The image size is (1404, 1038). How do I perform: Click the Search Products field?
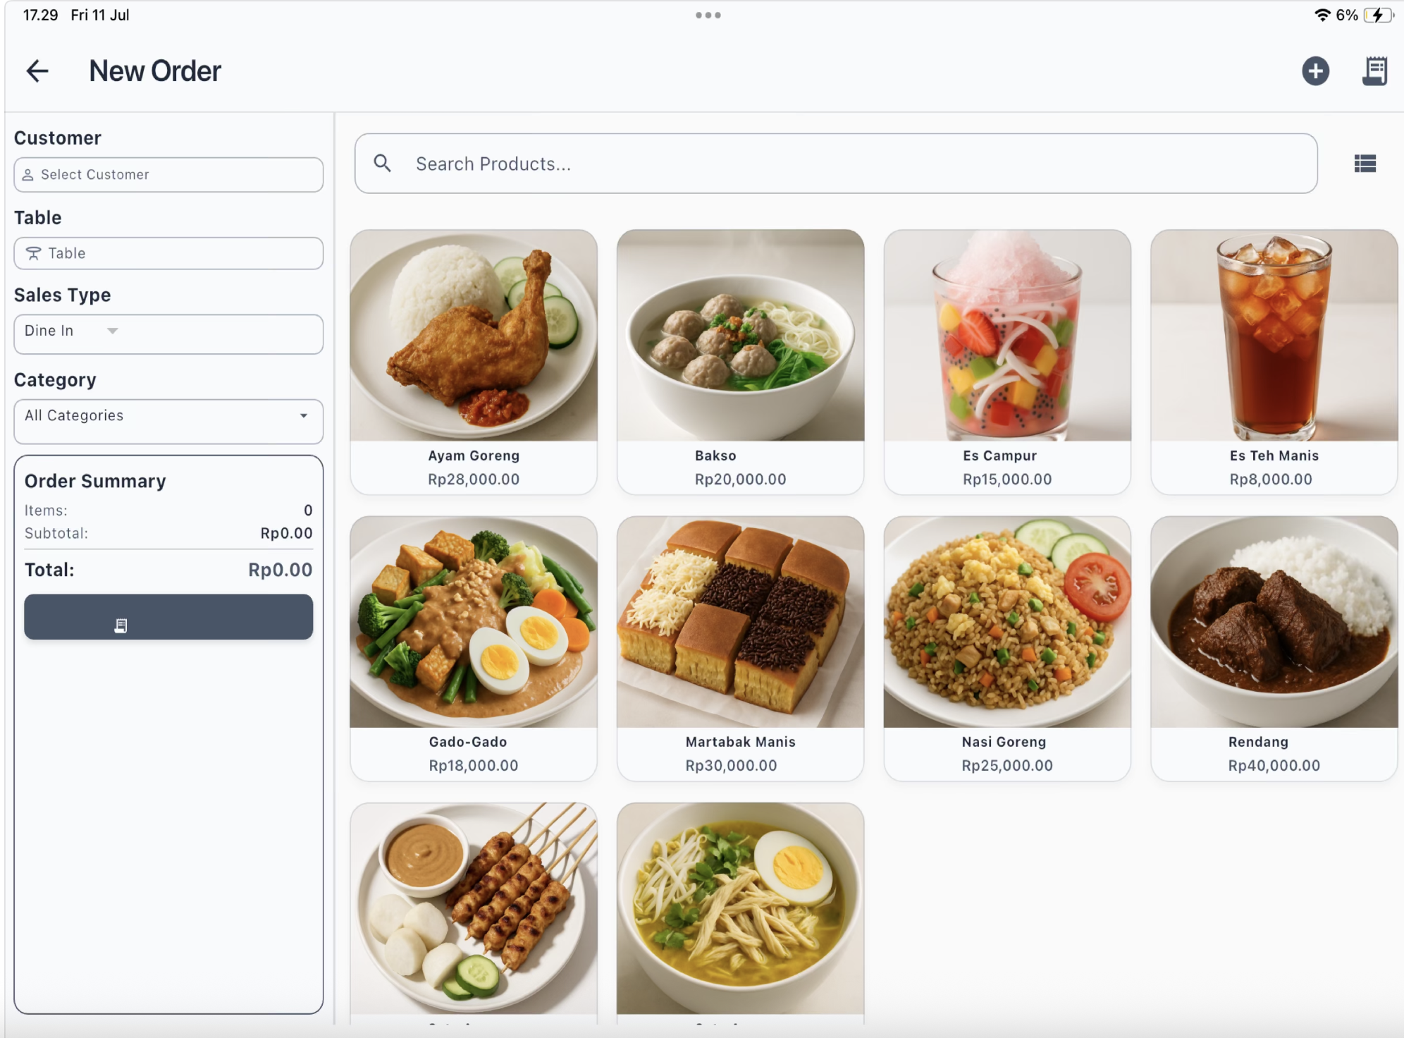836,164
